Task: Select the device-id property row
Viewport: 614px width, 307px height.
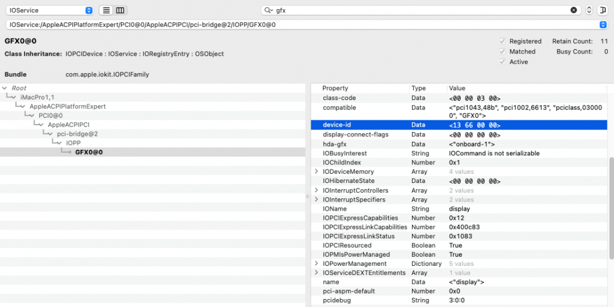Action: tap(459, 125)
